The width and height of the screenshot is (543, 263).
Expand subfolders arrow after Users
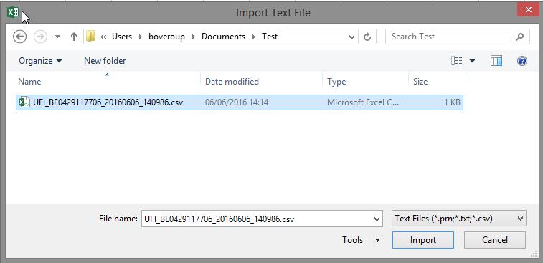[x=141, y=37]
